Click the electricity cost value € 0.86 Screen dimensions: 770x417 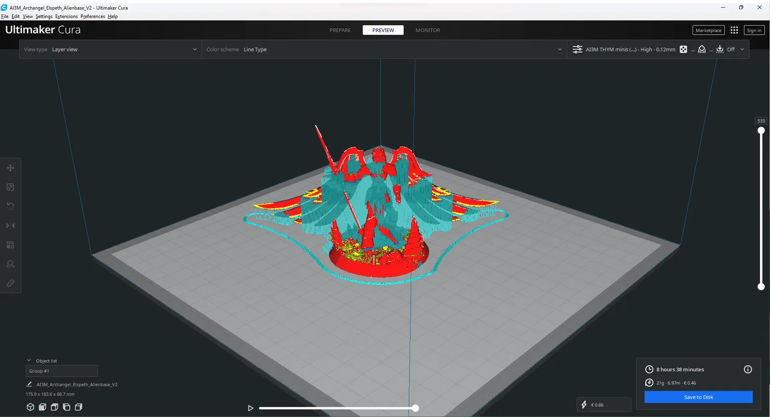click(597, 405)
